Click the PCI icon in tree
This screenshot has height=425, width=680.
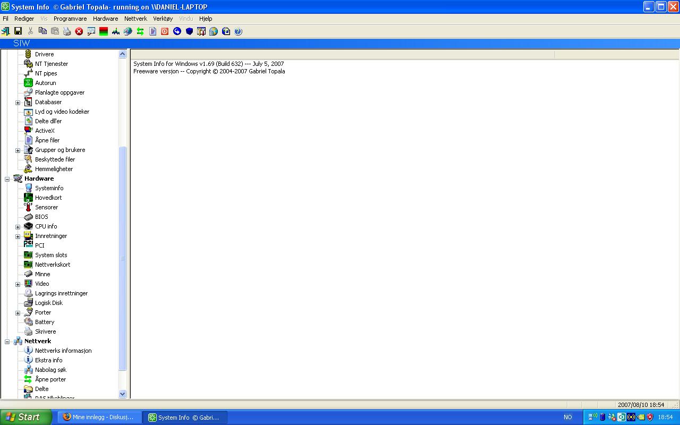[x=28, y=245]
